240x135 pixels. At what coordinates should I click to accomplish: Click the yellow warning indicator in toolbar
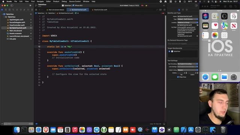(146, 6)
